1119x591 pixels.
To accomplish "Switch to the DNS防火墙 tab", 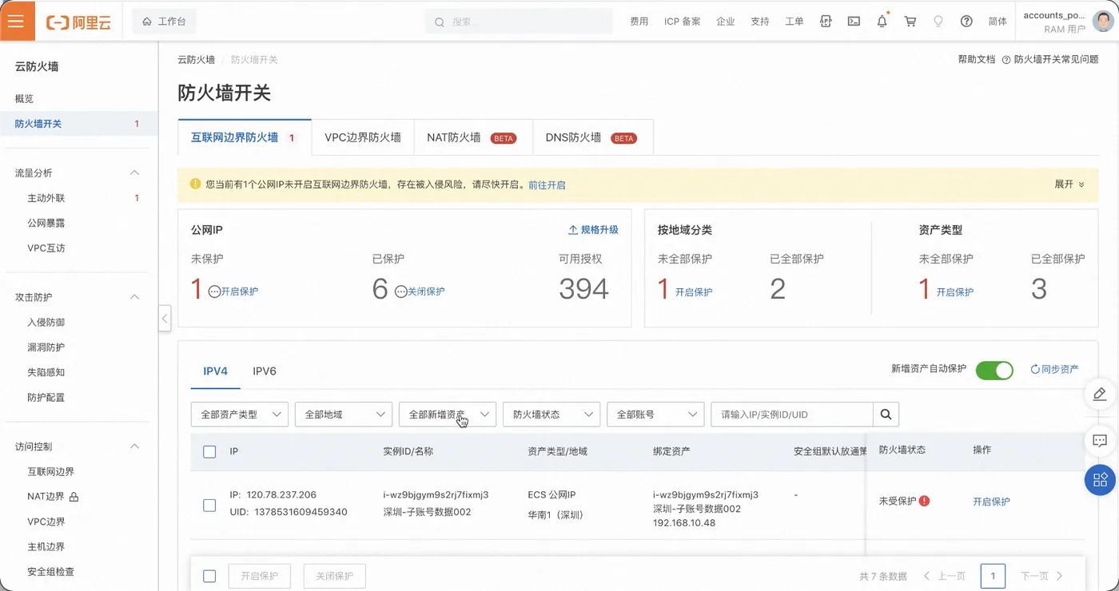I will click(592, 137).
